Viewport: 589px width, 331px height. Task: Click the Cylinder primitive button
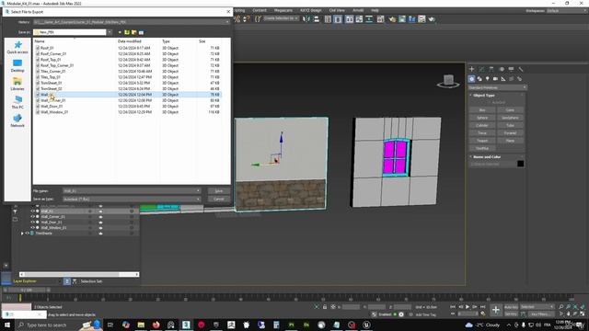[482, 125]
